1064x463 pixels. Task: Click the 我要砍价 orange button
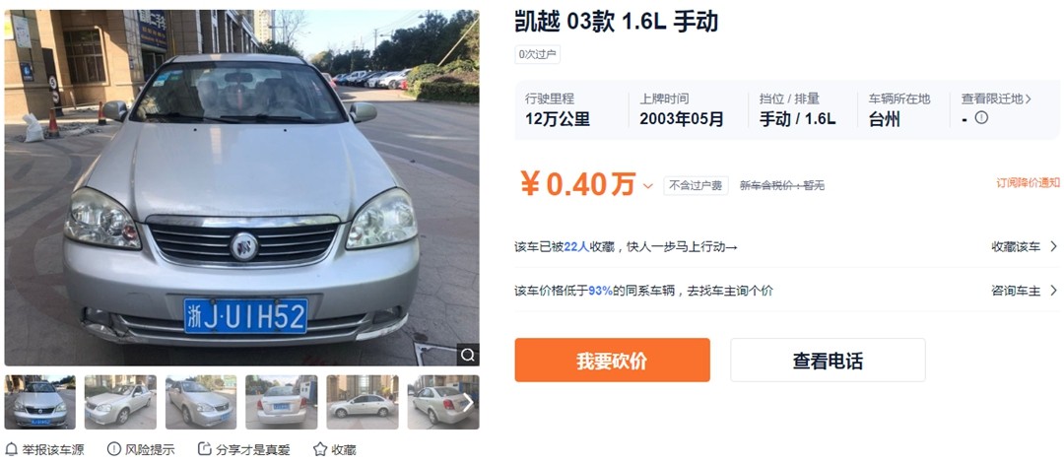(612, 360)
